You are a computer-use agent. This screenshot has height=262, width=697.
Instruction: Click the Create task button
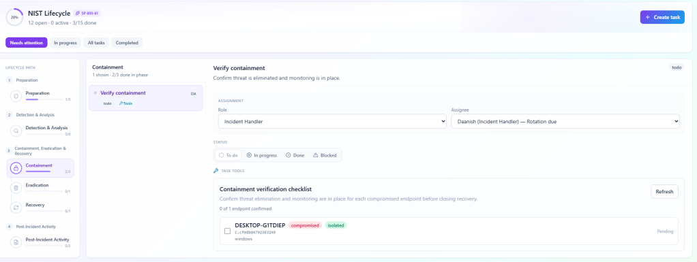click(662, 17)
